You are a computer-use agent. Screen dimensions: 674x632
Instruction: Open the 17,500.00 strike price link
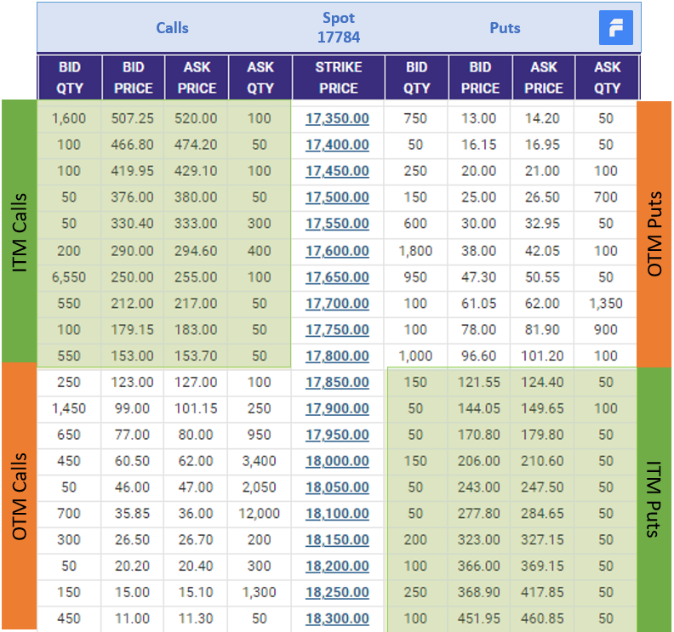point(338,197)
